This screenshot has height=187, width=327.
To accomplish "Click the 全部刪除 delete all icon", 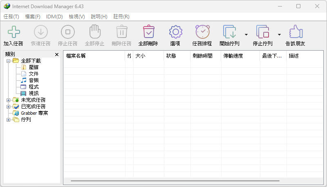I will [x=148, y=32].
